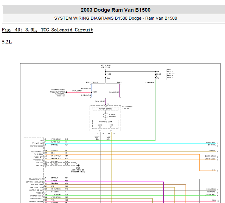Select the TRANS TEMP SIG pin label
225x203 pixels.
[x=36, y=179]
